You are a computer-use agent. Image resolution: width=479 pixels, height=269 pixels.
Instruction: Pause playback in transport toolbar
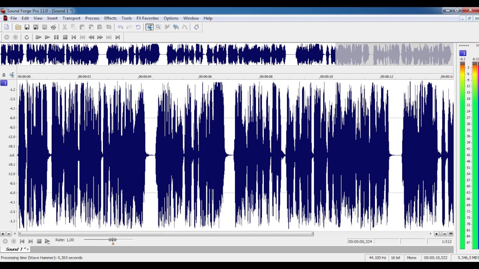(x=56, y=37)
